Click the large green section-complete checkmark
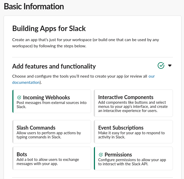Viewport: 184px width, 179px height. pyautogui.click(x=161, y=65)
